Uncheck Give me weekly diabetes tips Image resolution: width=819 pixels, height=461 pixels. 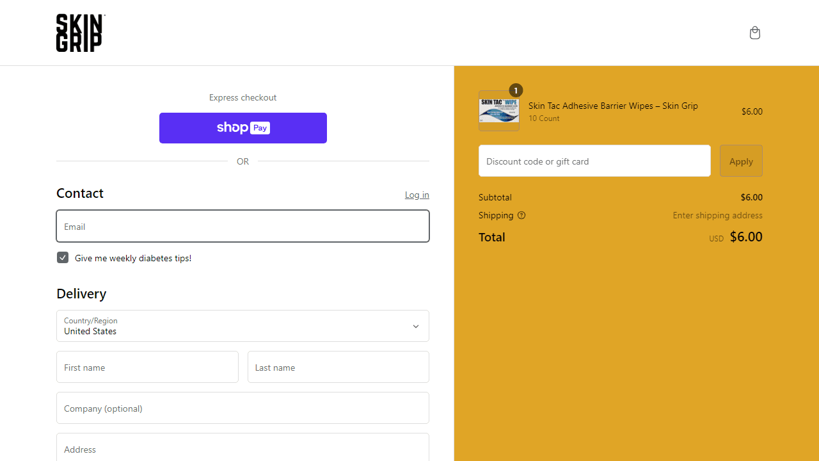pos(63,257)
